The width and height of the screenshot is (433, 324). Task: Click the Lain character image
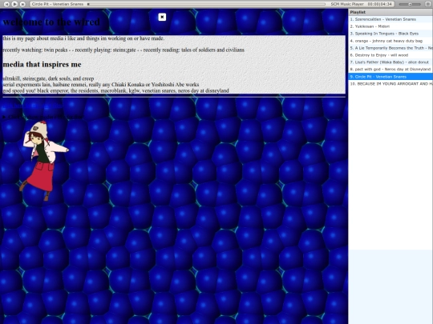(x=44, y=161)
